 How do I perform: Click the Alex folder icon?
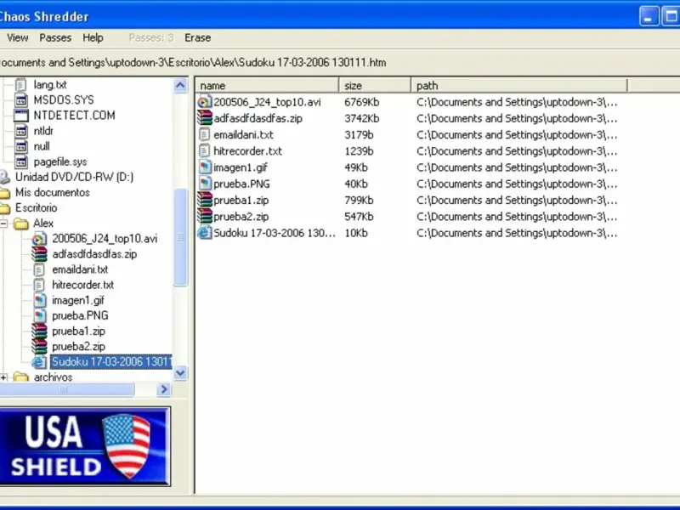coord(20,224)
